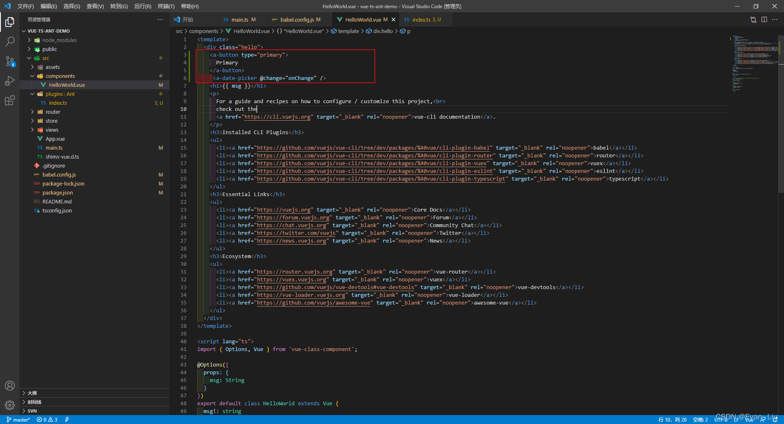Split the editor to the right
784x424 pixels.
764,20
